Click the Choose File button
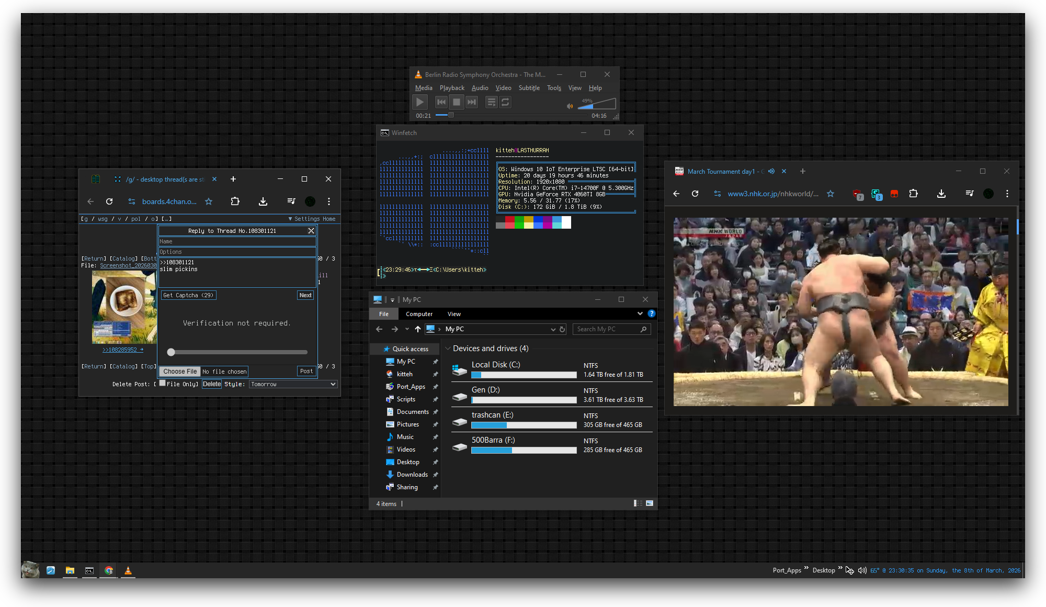The height and width of the screenshot is (607, 1046). tap(180, 372)
